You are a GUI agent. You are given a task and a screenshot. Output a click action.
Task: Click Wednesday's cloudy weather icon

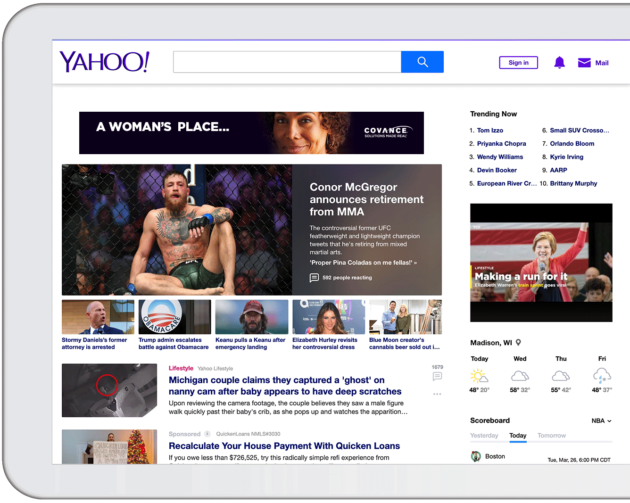pyautogui.click(x=520, y=376)
